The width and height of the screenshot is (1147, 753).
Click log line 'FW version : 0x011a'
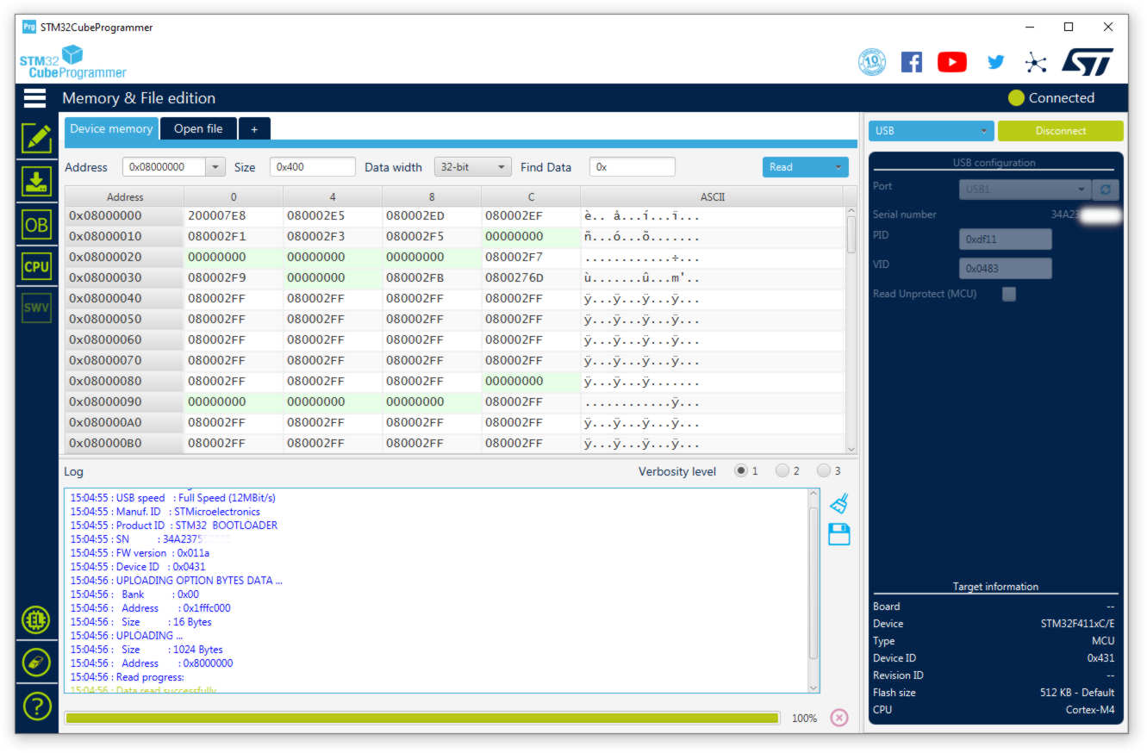(140, 553)
